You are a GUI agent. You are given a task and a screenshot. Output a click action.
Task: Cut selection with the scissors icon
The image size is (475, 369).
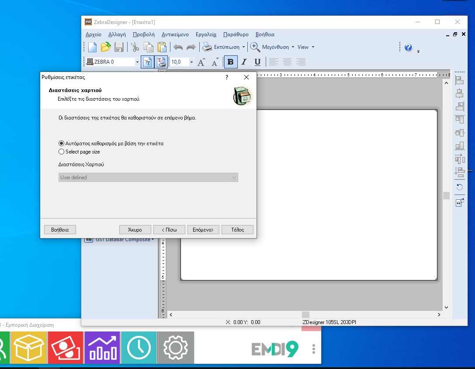[135, 47]
